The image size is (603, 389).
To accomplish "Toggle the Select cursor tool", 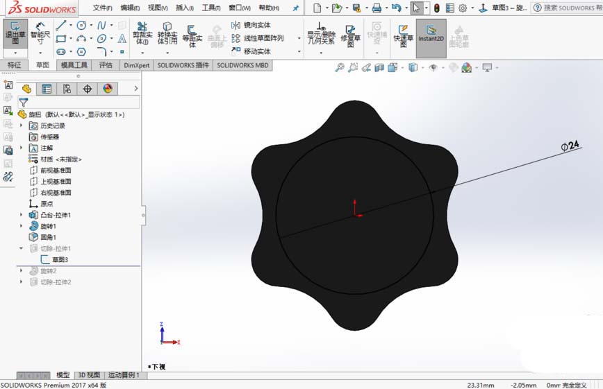I will [x=416, y=8].
